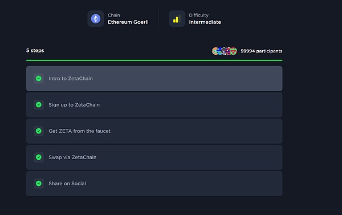Open the Swap via ZetaChain step row

pyautogui.click(x=154, y=157)
